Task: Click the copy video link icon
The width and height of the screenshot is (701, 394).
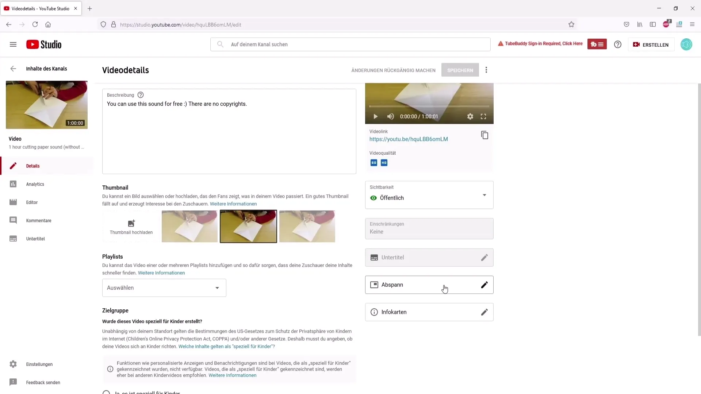Action: 484,135
